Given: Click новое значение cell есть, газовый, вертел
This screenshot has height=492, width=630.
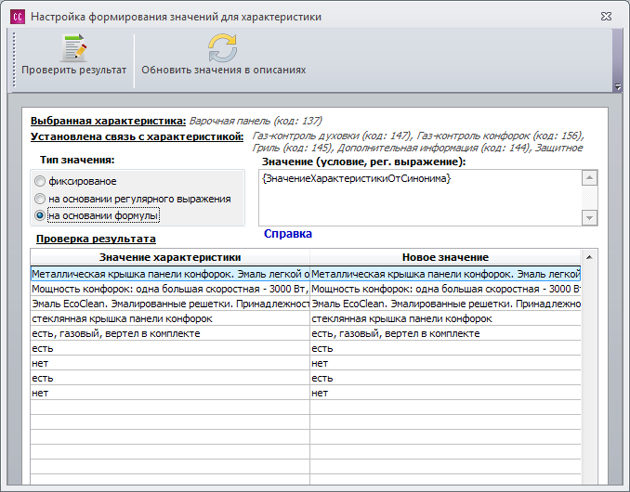Looking at the screenshot, I should [x=445, y=333].
